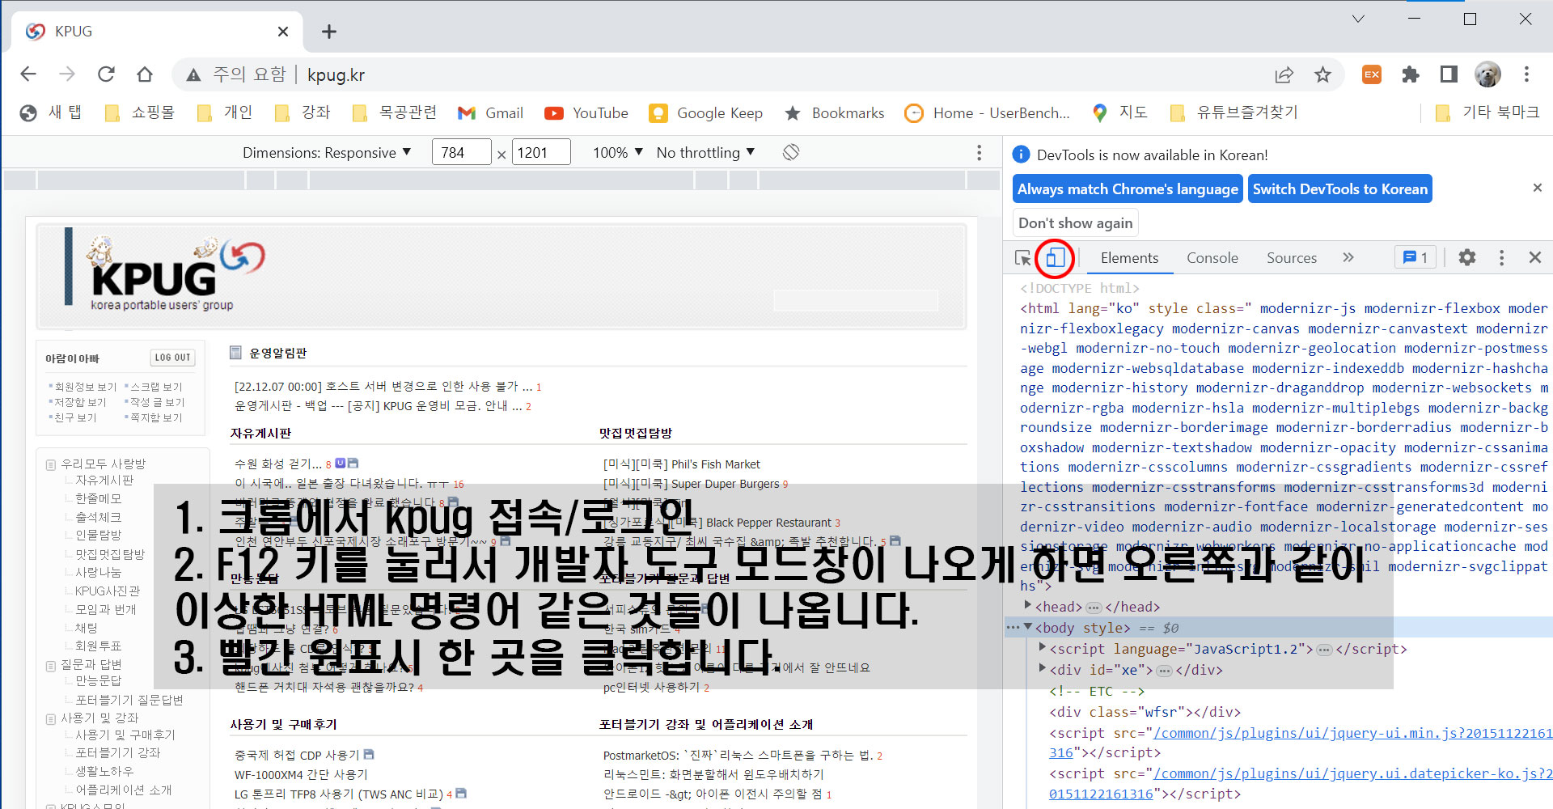Close the DevTools panel
Viewport: 1553px width, 809px height.
pos(1535,257)
